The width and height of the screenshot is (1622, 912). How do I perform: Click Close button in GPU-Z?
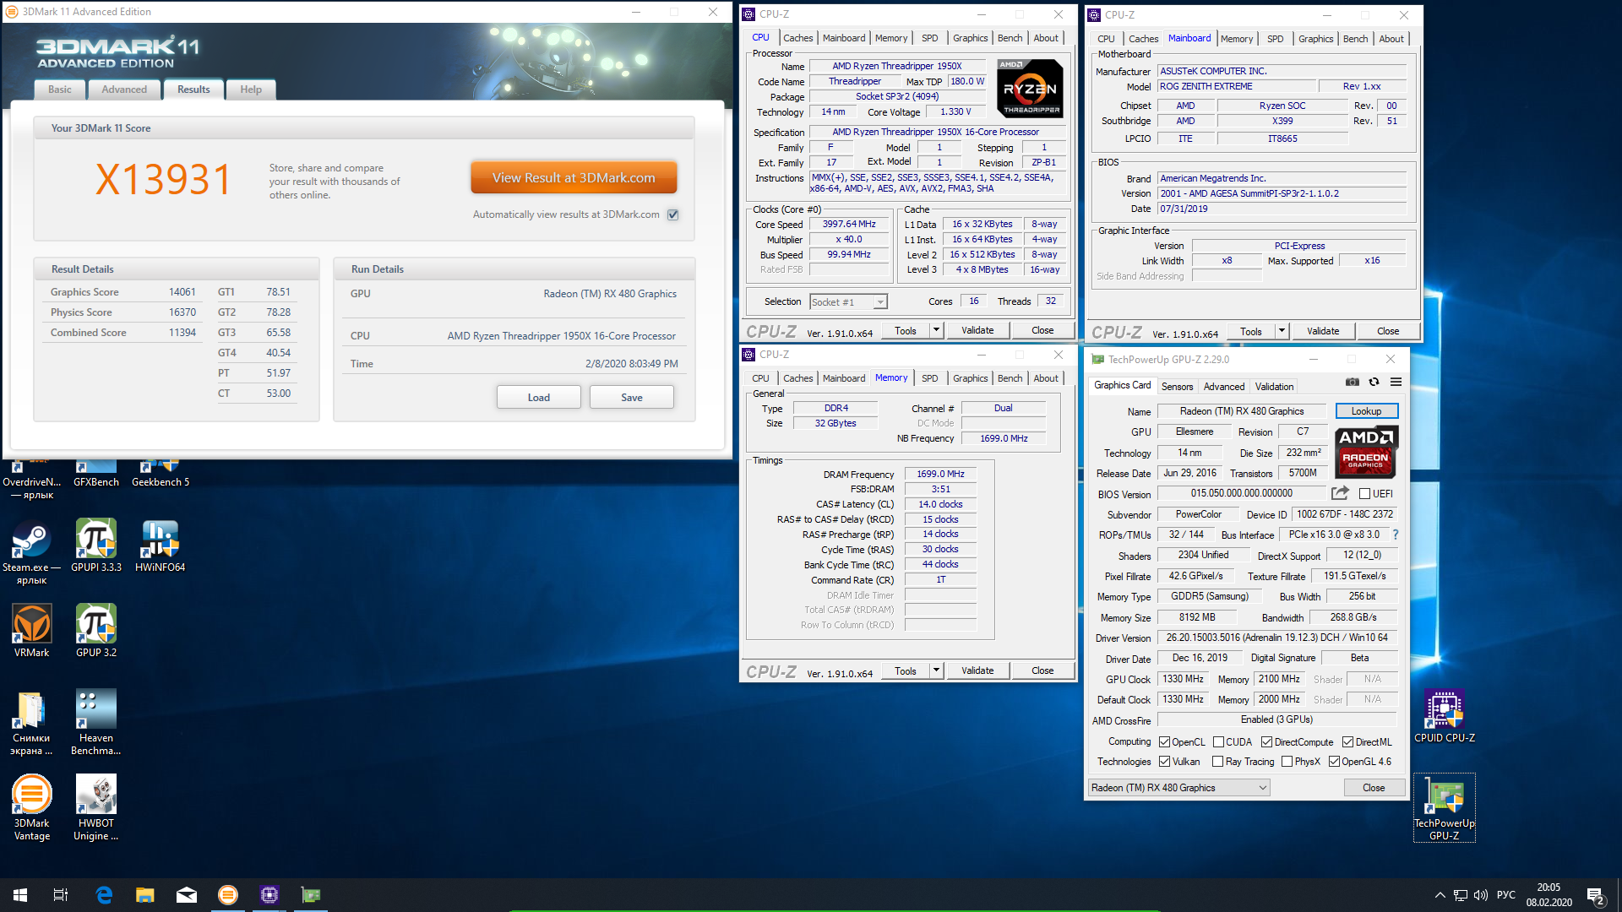tap(1374, 788)
